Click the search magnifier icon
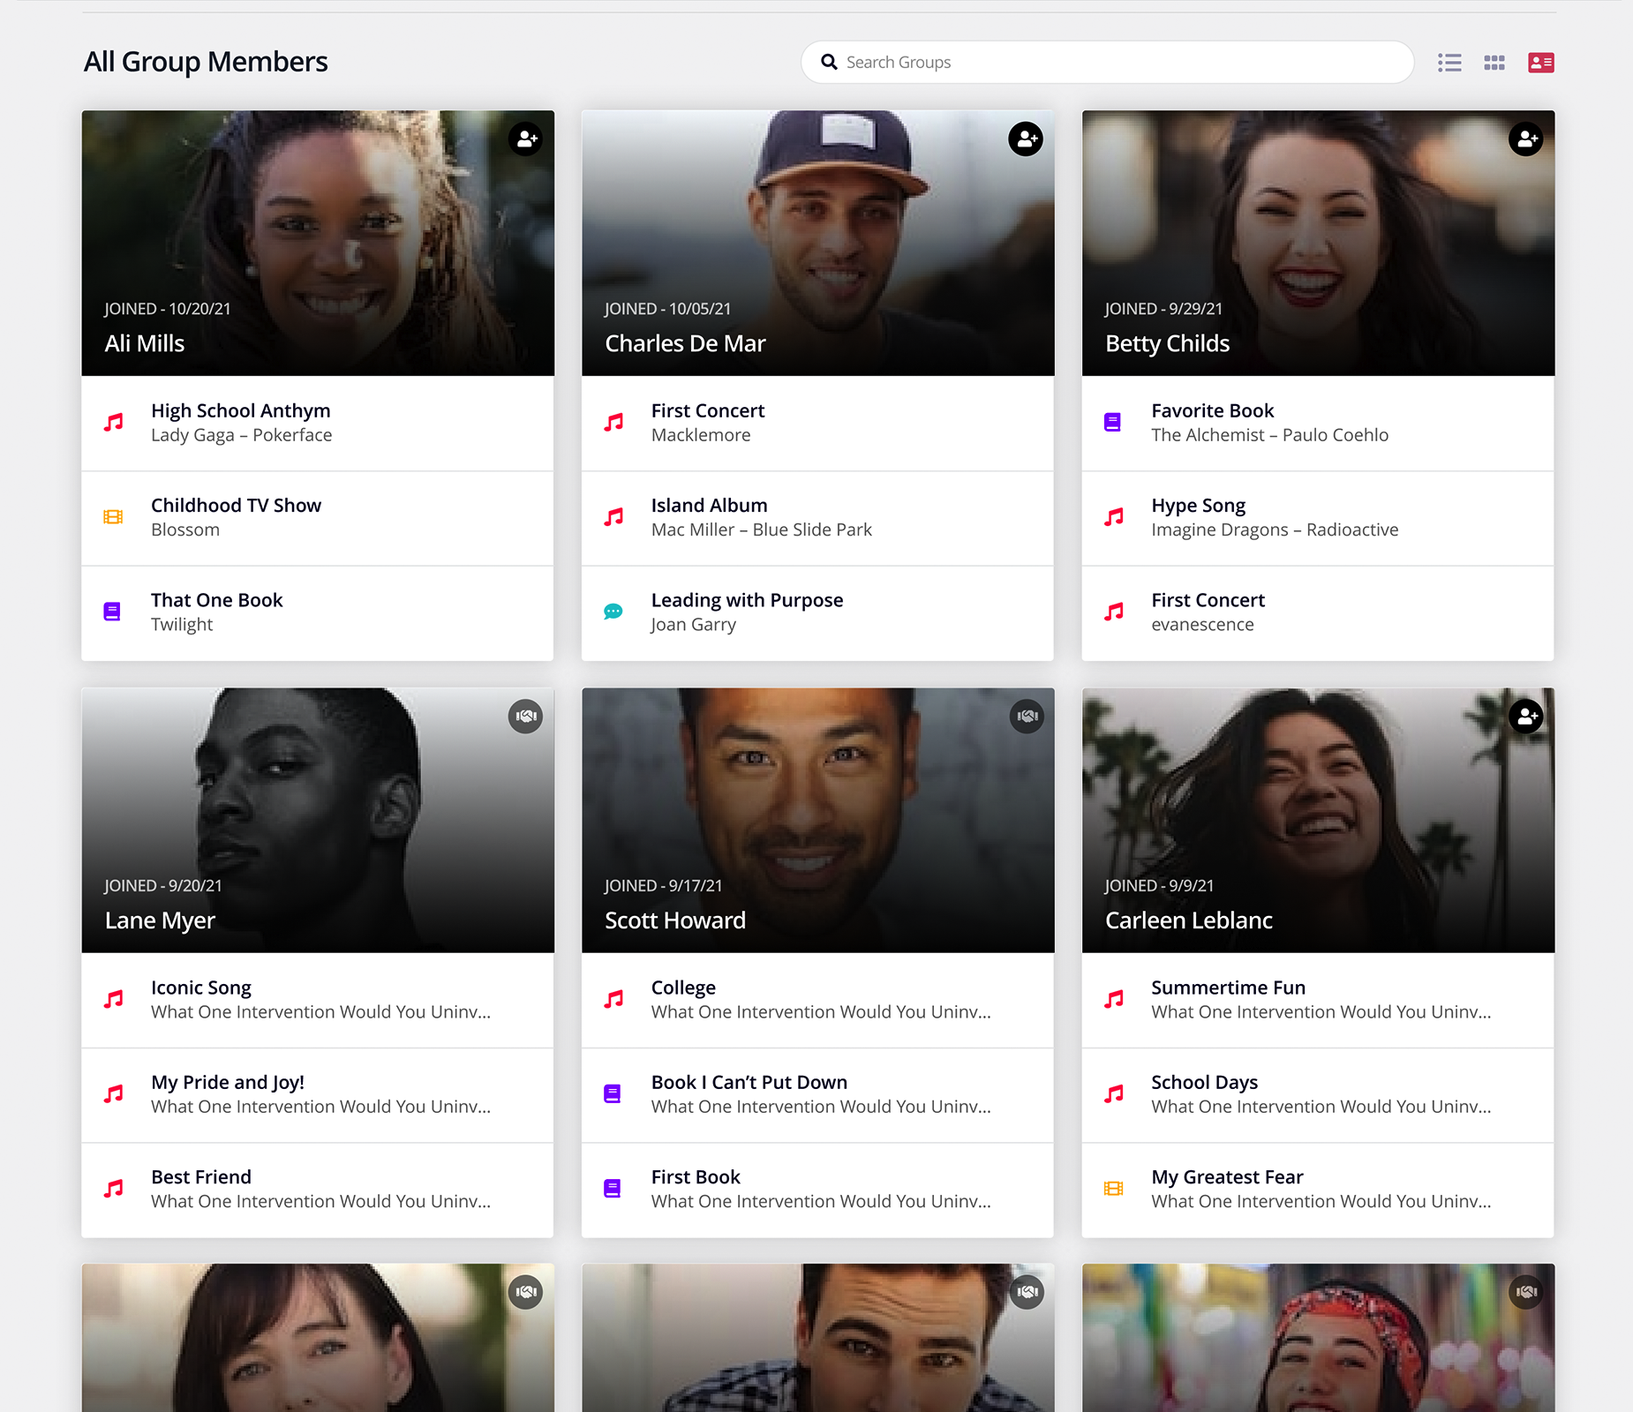Viewport: 1633px width, 1412px height. (829, 62)
